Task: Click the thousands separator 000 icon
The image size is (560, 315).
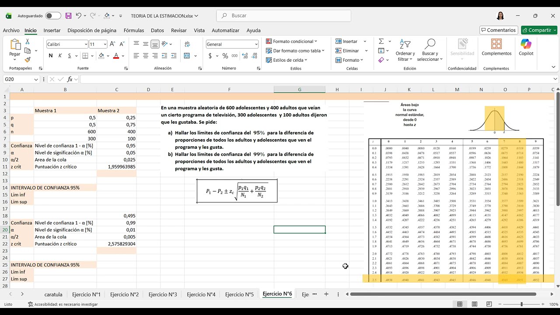Action: tap(235, 56)
